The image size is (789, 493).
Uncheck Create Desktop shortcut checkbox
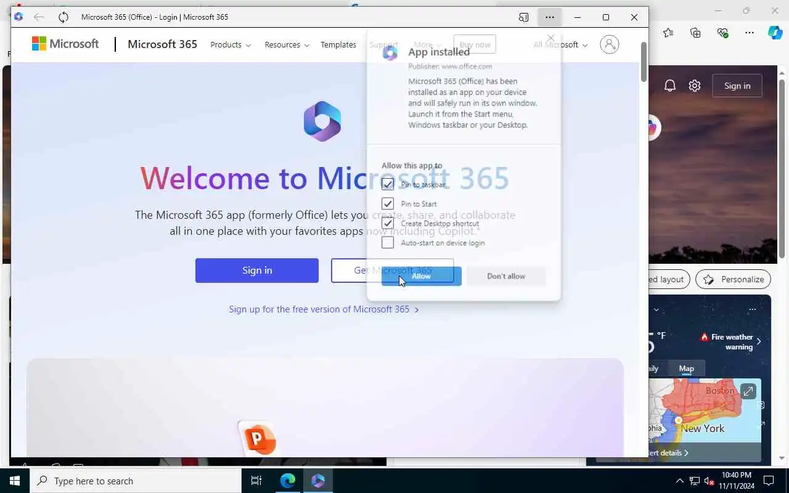[388, 223]
